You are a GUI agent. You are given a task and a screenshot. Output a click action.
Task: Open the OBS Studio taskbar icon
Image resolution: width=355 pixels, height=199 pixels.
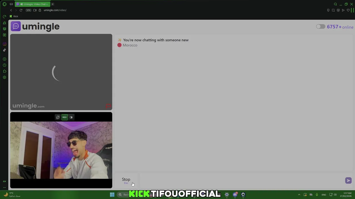coord(243,195)
